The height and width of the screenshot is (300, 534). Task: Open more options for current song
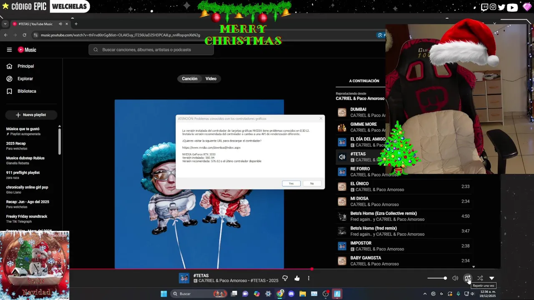[309, 278]
